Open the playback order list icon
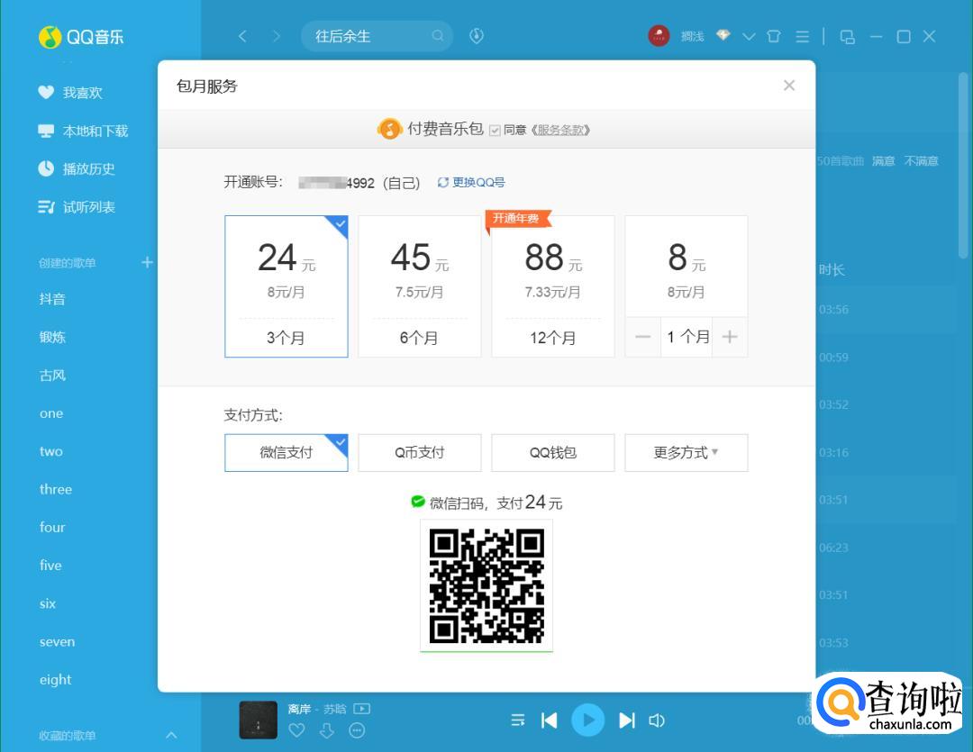Image resolution: width=973 pixels, height=752 pixels. pos(517,720)
